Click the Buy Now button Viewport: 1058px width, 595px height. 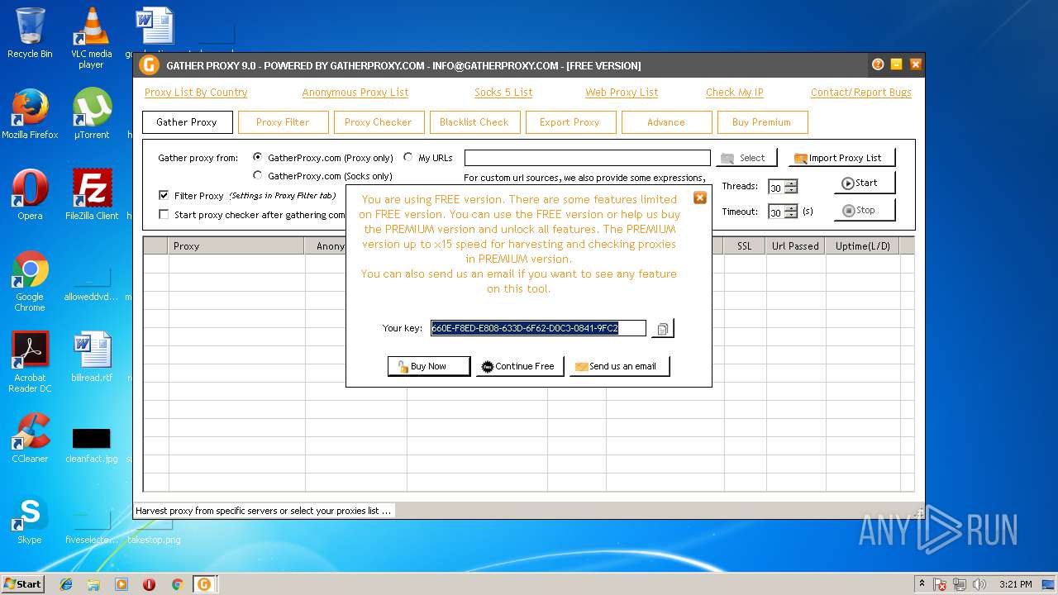[429, 366]
